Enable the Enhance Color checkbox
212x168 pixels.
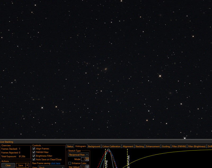click(x=70, y=163)
